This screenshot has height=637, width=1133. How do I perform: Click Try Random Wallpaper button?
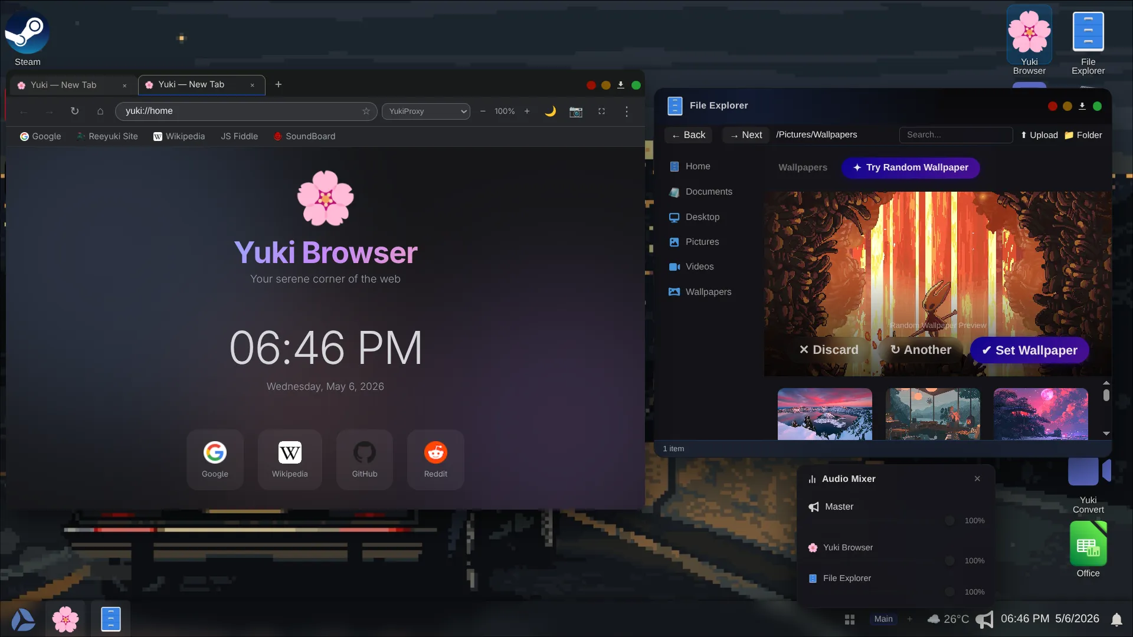(x=911, y=168)
